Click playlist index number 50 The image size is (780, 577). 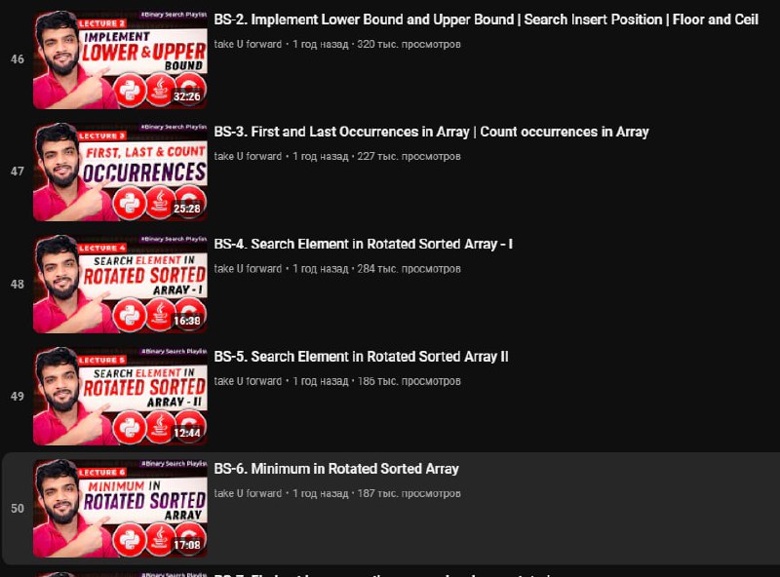18,509
